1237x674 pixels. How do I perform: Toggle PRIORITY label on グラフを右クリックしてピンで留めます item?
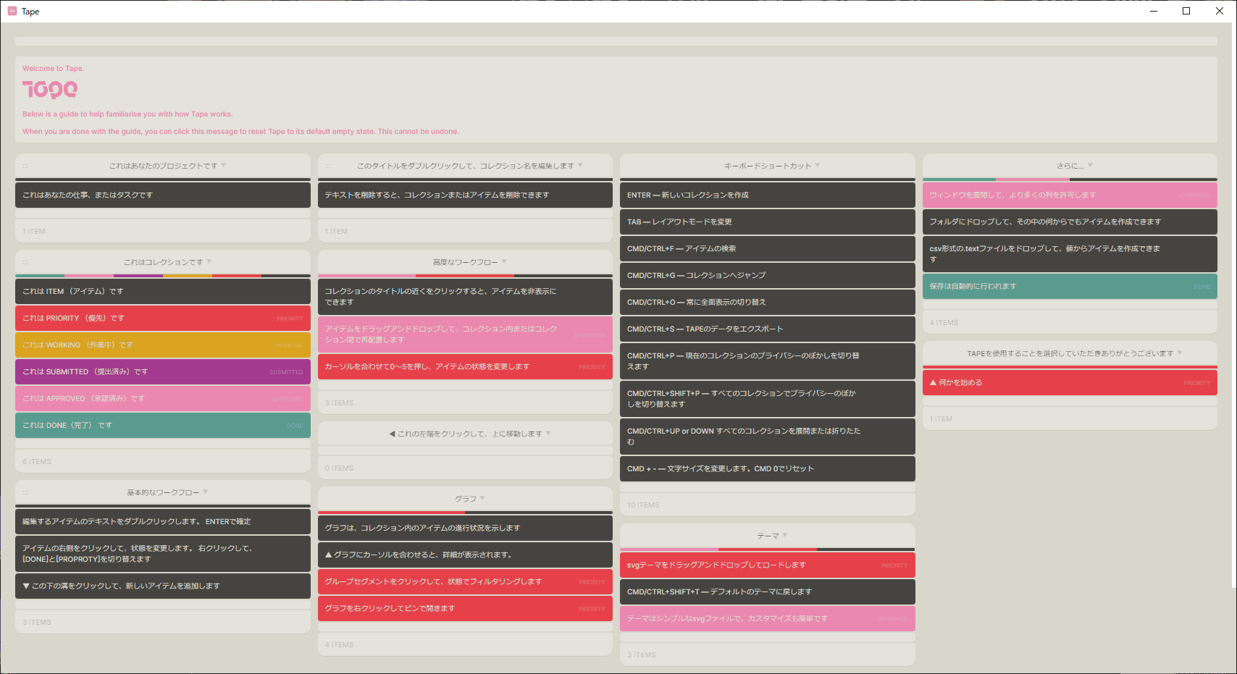click(x=592, y=609)
